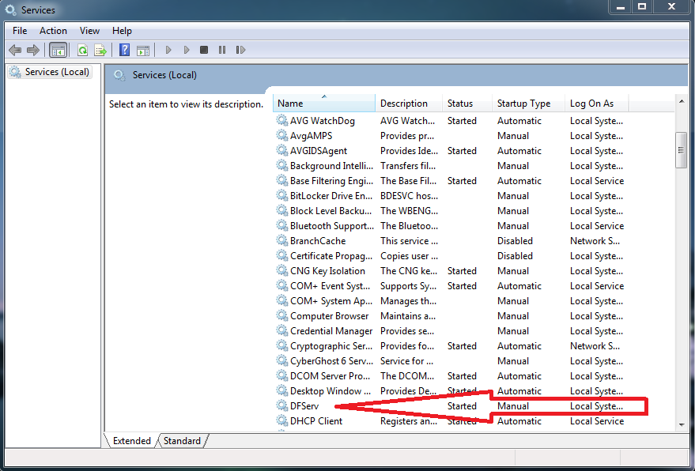This screenshot has width=695, height=471.
Task: Sort by the Startup Type column header
Action: coord(528,104)
